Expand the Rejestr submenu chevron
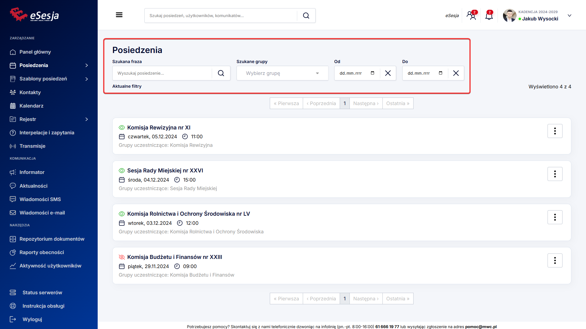Screen dimensions: 586x329 coord(87,119)
